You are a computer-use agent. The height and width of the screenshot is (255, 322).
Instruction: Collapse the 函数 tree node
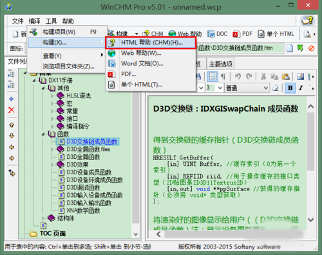(43, 134)
